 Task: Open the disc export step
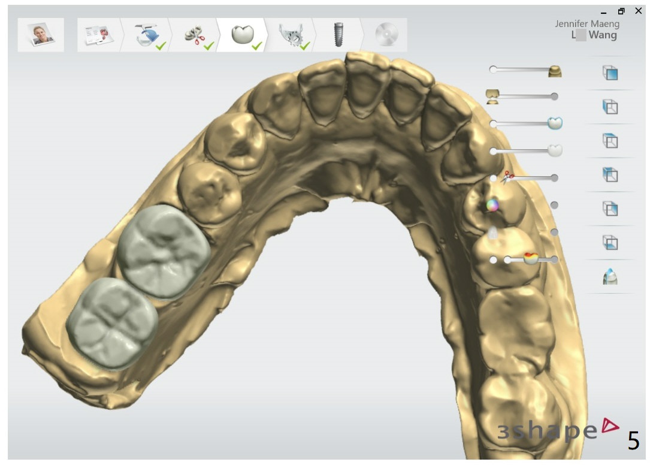[x=386, y=35]
